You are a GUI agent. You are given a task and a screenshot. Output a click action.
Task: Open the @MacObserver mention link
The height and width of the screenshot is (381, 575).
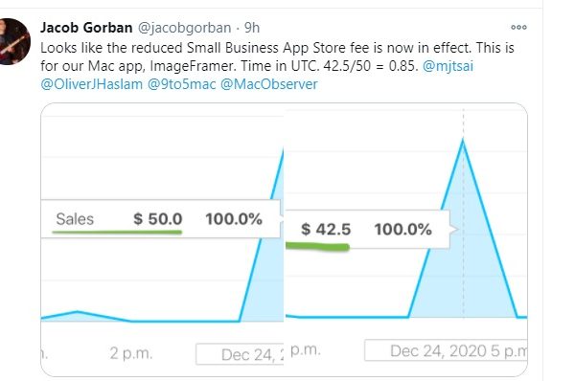tap(268, 84)
